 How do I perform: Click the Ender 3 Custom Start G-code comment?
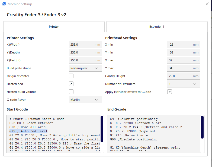(x=37, y=119)
